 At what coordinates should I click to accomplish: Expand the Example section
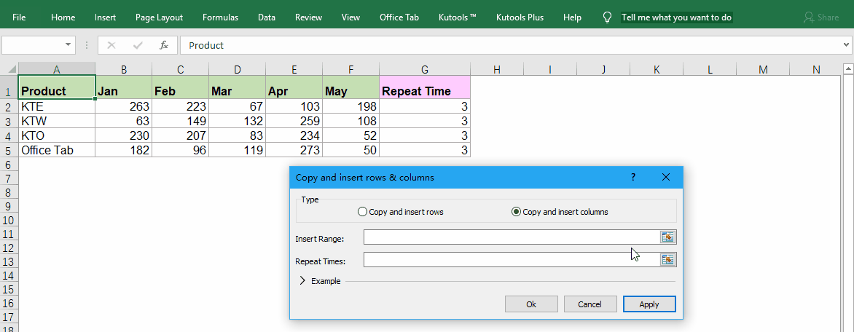pos(303,281)
